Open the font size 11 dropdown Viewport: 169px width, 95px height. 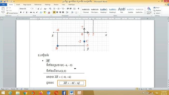pyautogui.click(x=36, y=9)
